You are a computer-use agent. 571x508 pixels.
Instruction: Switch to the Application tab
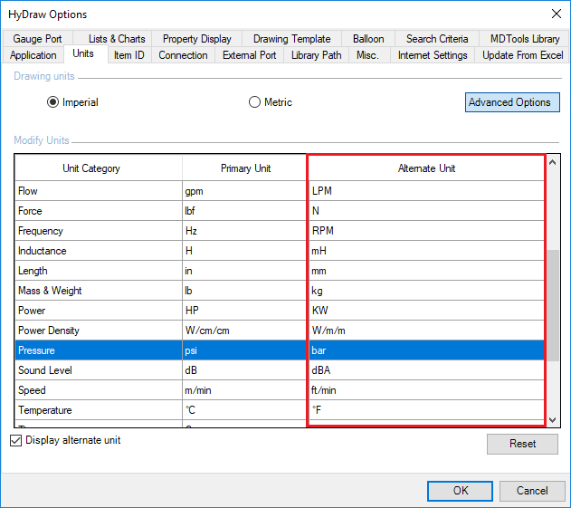point(33,55)
